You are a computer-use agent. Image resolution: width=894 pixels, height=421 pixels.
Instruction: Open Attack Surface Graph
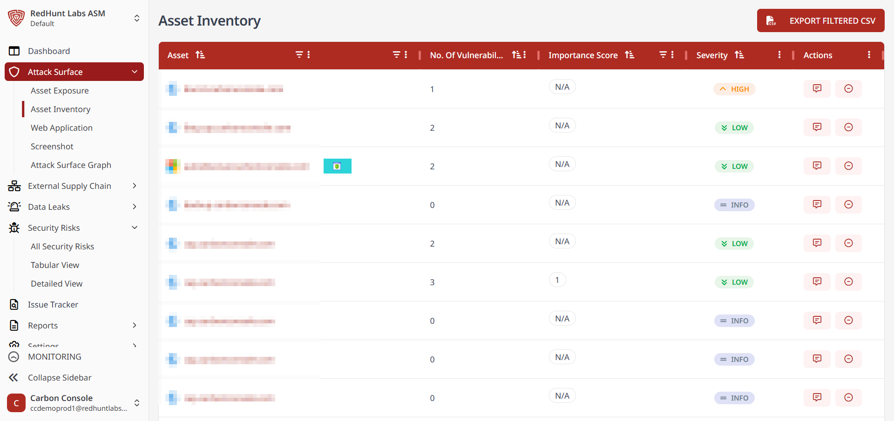(x=71, y=165)
